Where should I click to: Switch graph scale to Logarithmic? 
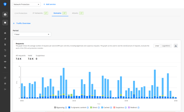point(166,46)
